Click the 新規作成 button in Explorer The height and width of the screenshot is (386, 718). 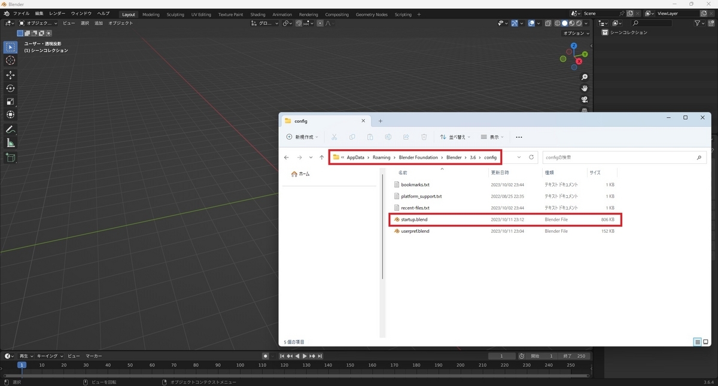click(302, 137)
